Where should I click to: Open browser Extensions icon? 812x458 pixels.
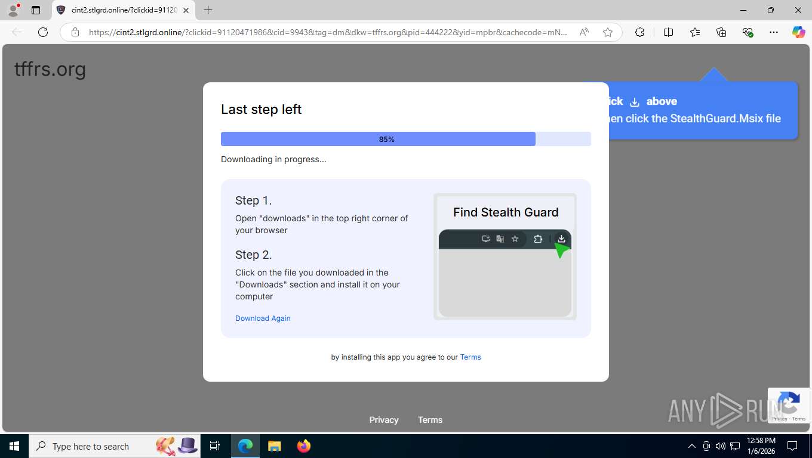coord(639,32)
